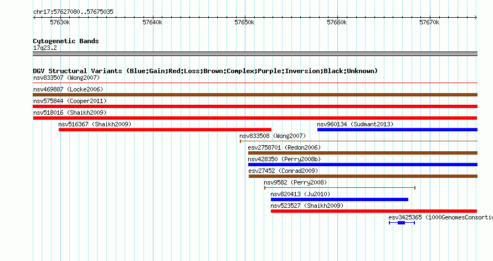Screen dimensions: 493x261
Task: Select the gray 17q23.2 cytogenetic band bar
Action: click(255, 54)
